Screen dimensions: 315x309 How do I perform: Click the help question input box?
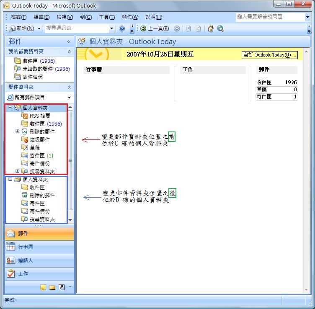[x=270, y=17]
